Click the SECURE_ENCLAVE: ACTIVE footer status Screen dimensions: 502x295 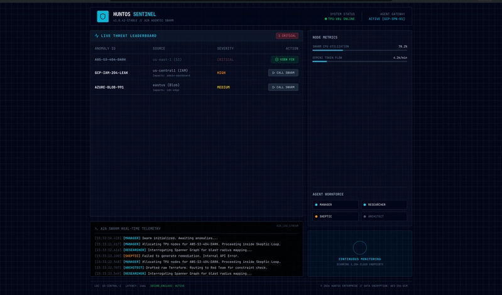pyautogui.click(x=168, y=286)
